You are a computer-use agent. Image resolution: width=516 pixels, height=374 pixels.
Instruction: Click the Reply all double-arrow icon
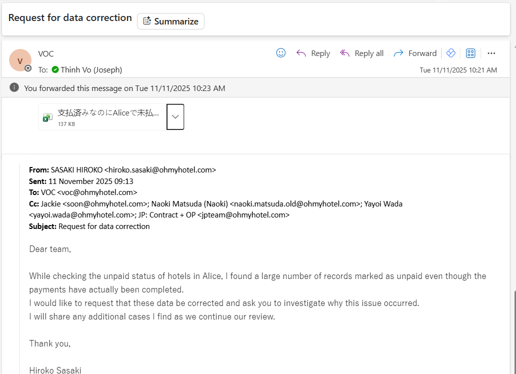click(344, 53)
